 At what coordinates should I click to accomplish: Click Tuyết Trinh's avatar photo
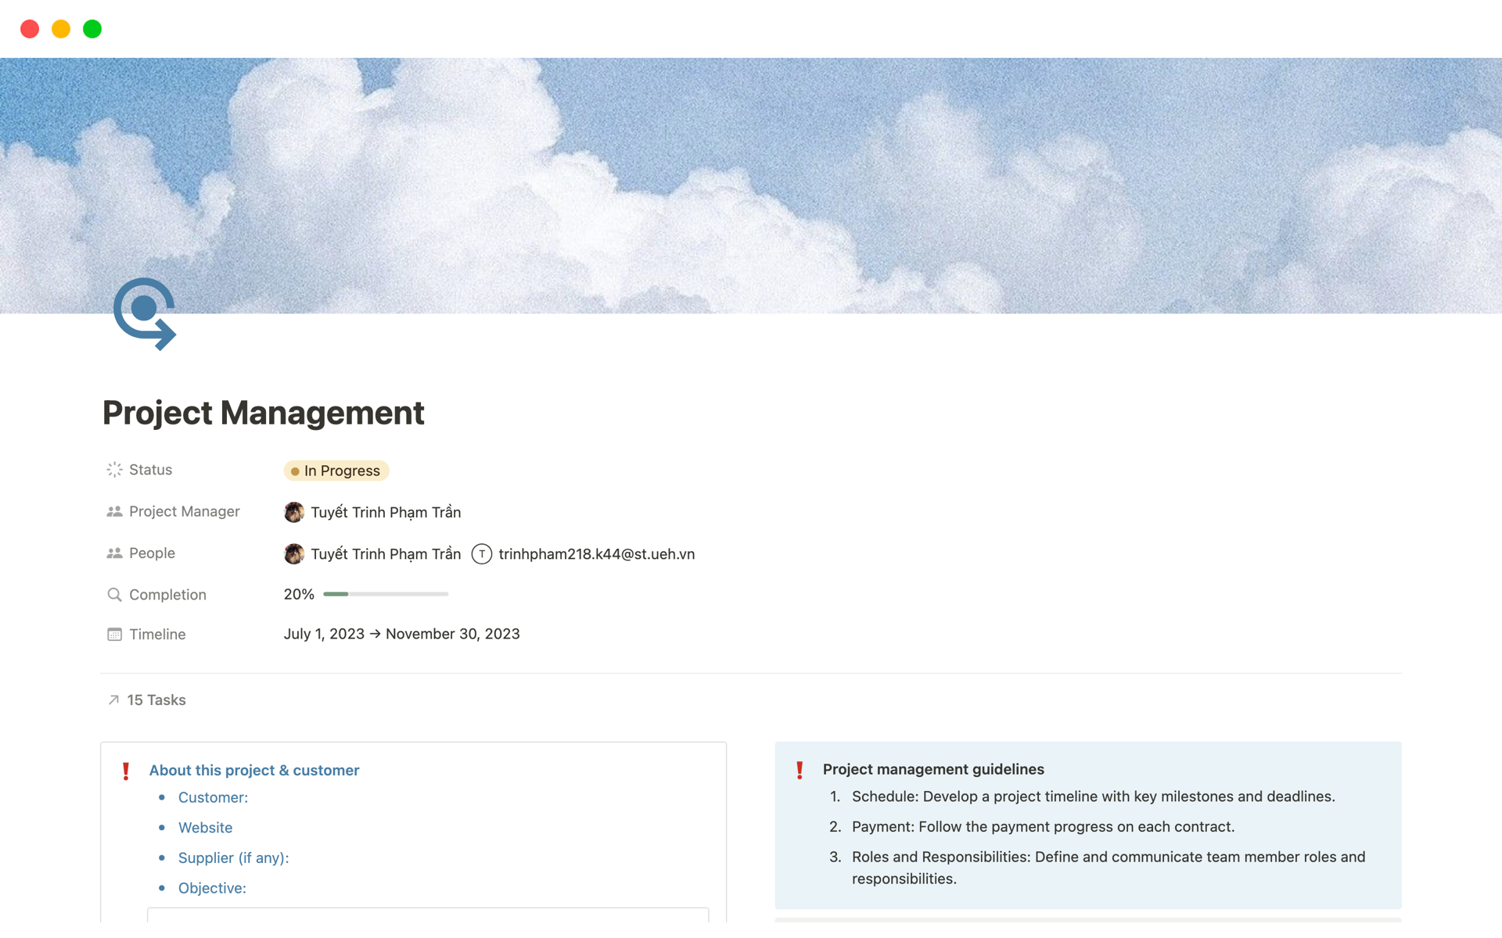tap(293, 512)
